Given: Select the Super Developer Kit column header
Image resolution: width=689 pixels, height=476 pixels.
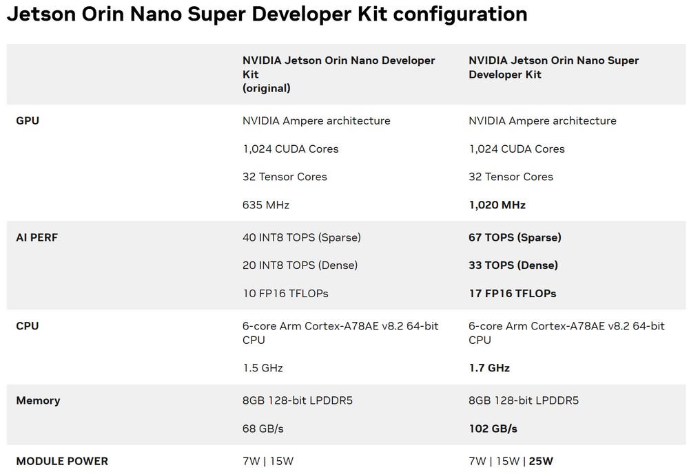Looking at the screenshot, I should (x=553, y=67).
